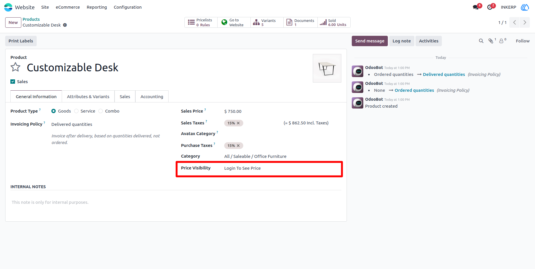Image resolution: width=535 pixels, height=269 pixels.
Task: Open Pricelists rules smart button
Action: click(x=201, y=23)
